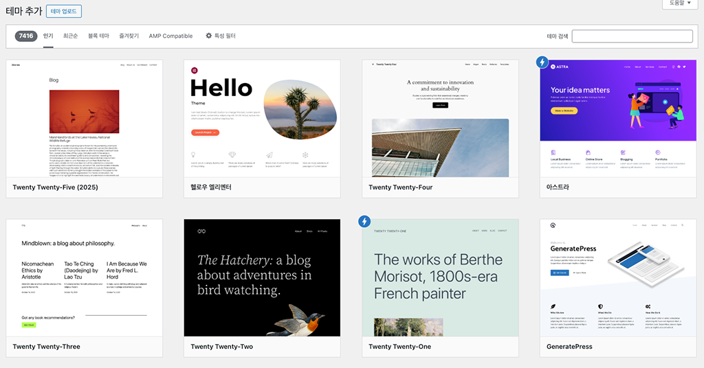Open the Twenty Twenty-Three theme screenshot

coord(85,277)
